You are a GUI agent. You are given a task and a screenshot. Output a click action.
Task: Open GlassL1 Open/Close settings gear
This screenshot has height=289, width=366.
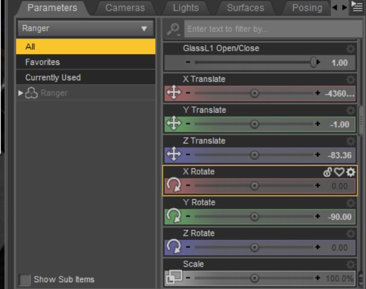350,48
